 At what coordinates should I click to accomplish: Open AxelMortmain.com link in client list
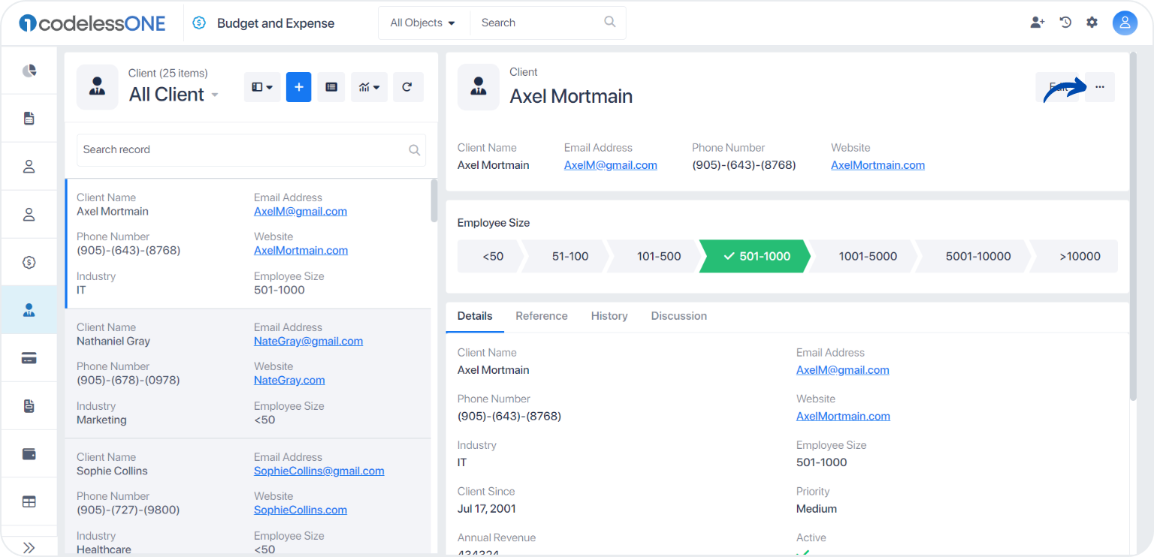pyautogui.click(x=301, y=251)
